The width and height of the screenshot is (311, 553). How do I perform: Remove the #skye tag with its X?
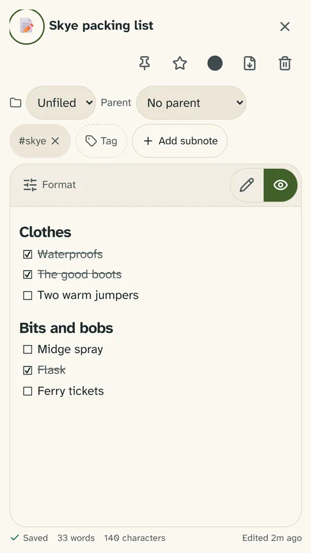[55, 141]
